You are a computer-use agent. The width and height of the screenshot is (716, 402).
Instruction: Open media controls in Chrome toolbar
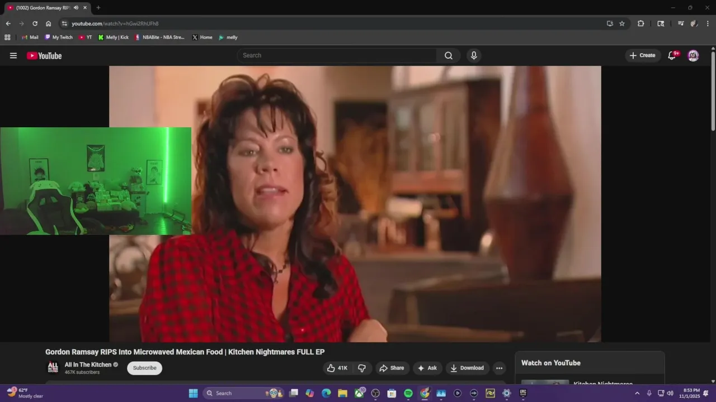[x=681, y=23]
